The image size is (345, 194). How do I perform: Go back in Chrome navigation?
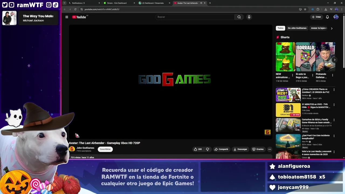coord(65,9)
